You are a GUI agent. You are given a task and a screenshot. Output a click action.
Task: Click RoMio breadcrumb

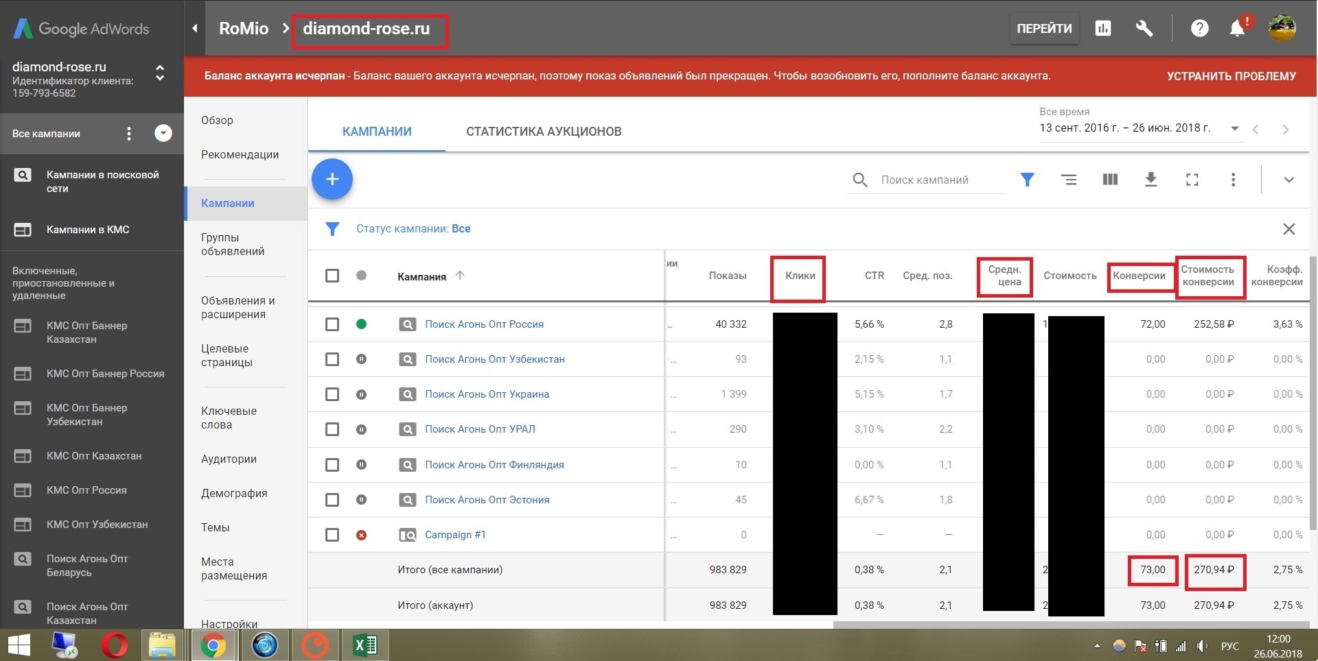pyautogui.click(x=244, y=28)
